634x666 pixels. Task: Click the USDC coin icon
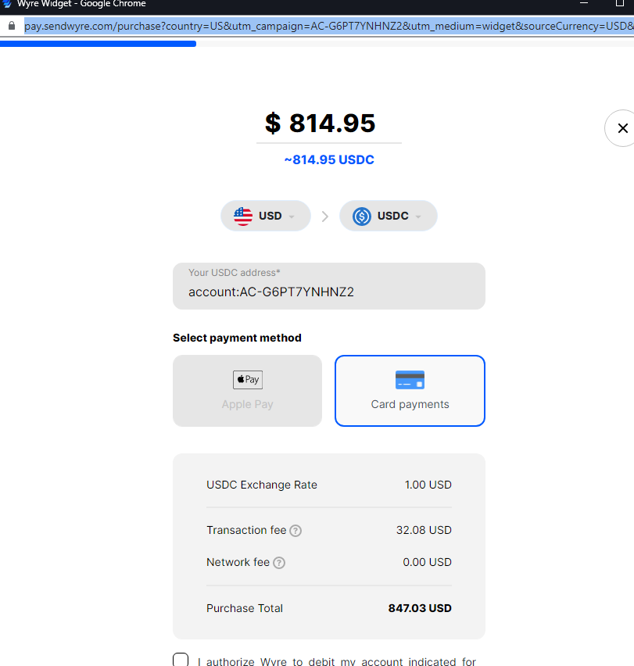pos(362,217)
